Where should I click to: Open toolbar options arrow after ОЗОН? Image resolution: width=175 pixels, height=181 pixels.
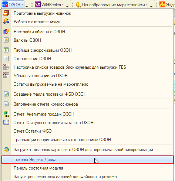tap(27, 7)
